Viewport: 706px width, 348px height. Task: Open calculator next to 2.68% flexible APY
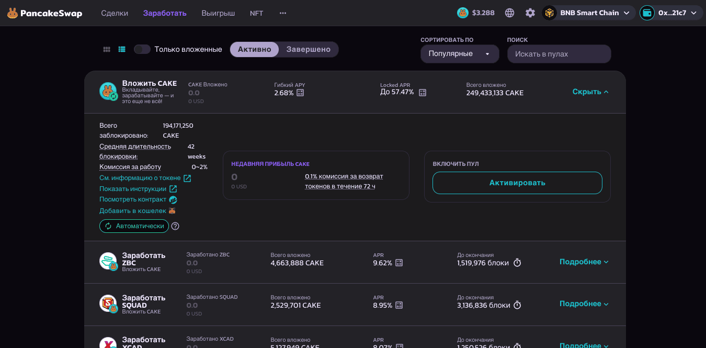point(300,93)
